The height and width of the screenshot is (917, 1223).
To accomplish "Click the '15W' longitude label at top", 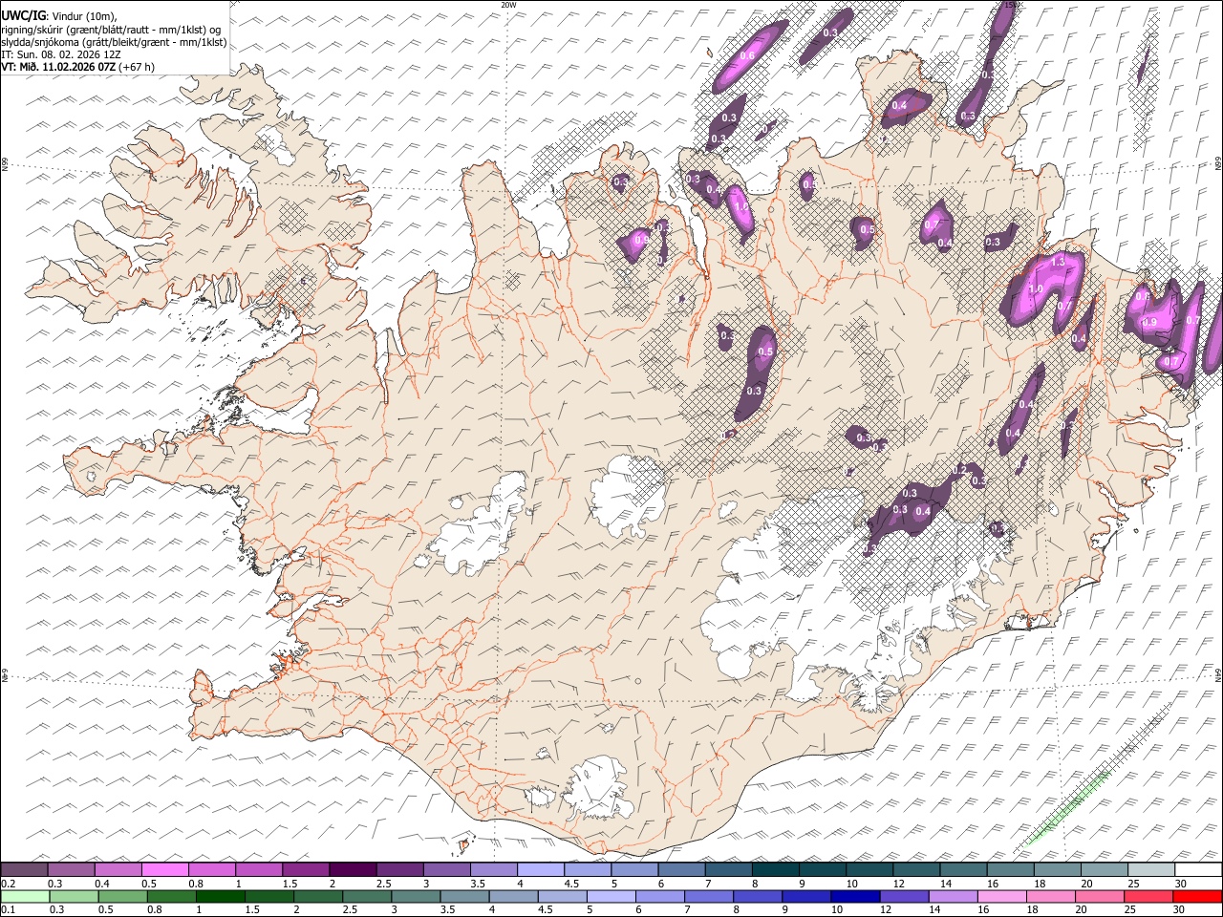I will 1012,5.
